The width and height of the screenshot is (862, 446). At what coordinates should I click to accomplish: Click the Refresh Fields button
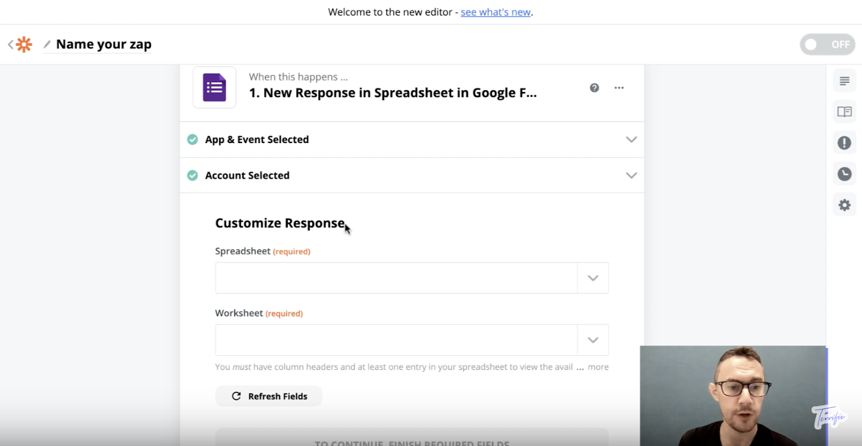pos(269,397)
